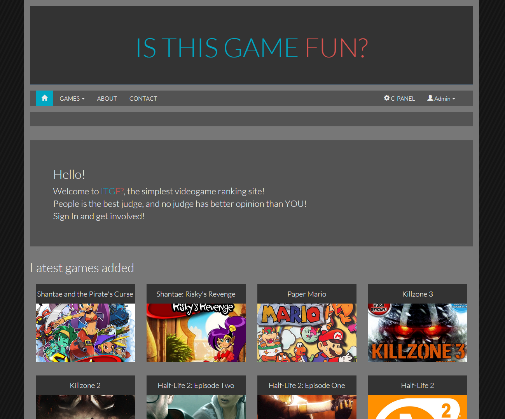Click the Half-Life 2 title link

coord(418,386)
